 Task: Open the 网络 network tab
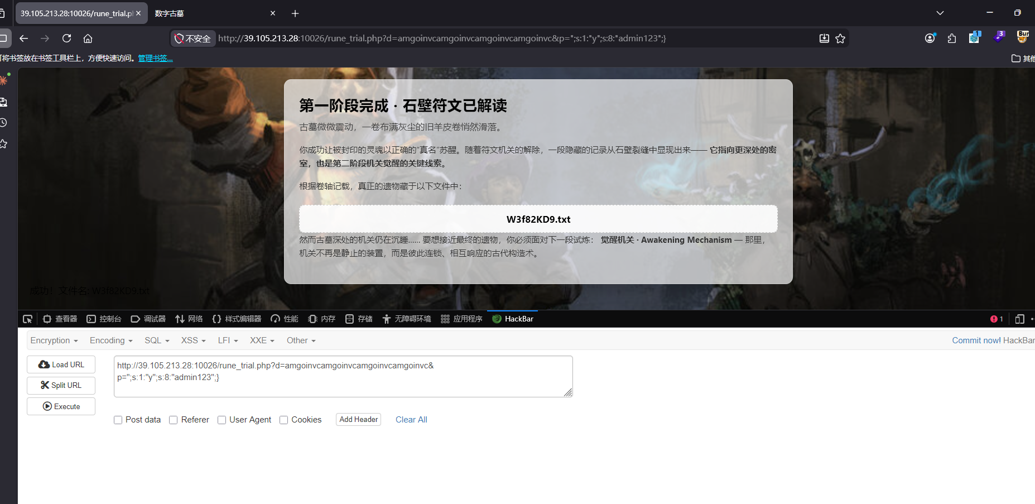[189, 319]
